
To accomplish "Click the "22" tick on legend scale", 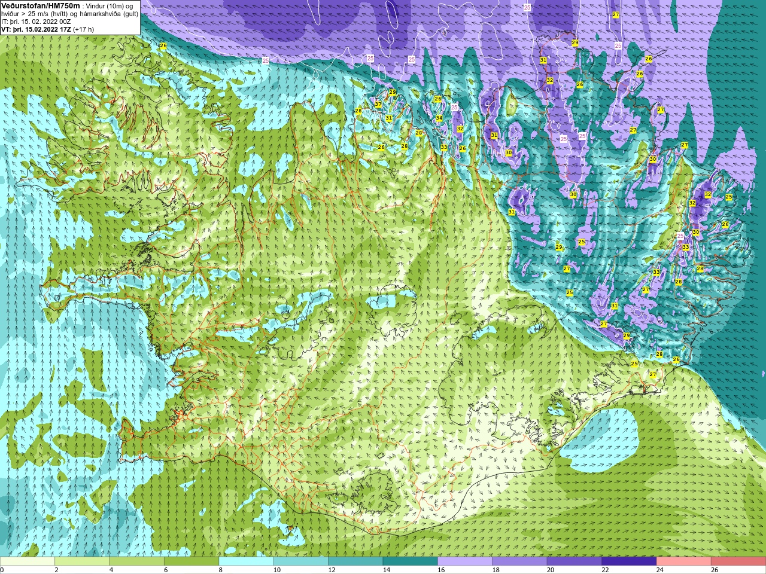I will 606,570.
